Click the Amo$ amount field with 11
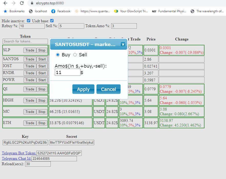 point(67,72)
